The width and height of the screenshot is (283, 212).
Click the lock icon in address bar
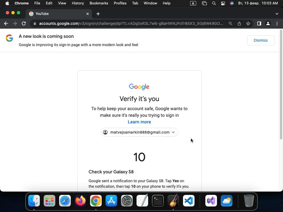point(35,24)
